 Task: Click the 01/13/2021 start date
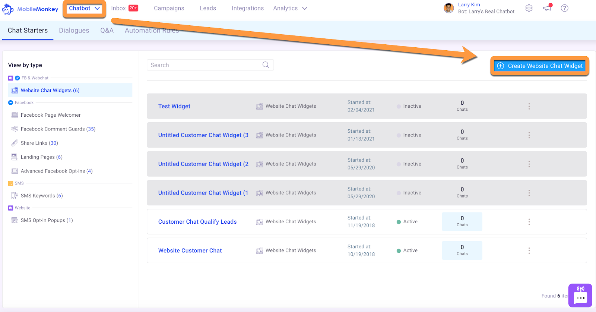click(x=361, y=139)
